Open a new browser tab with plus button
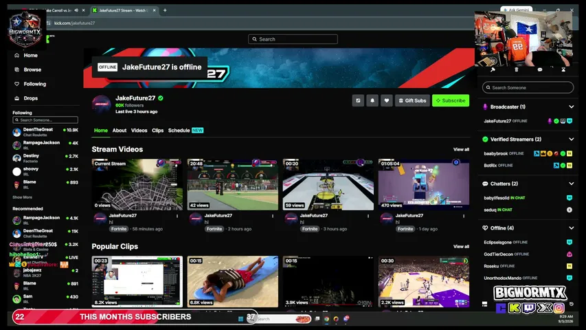The height and width of the screenshot is (330, 586). (x=165, y=10)
